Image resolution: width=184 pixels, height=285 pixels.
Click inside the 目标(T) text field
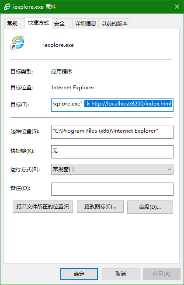pyautogui.click(x=112, y=105)
